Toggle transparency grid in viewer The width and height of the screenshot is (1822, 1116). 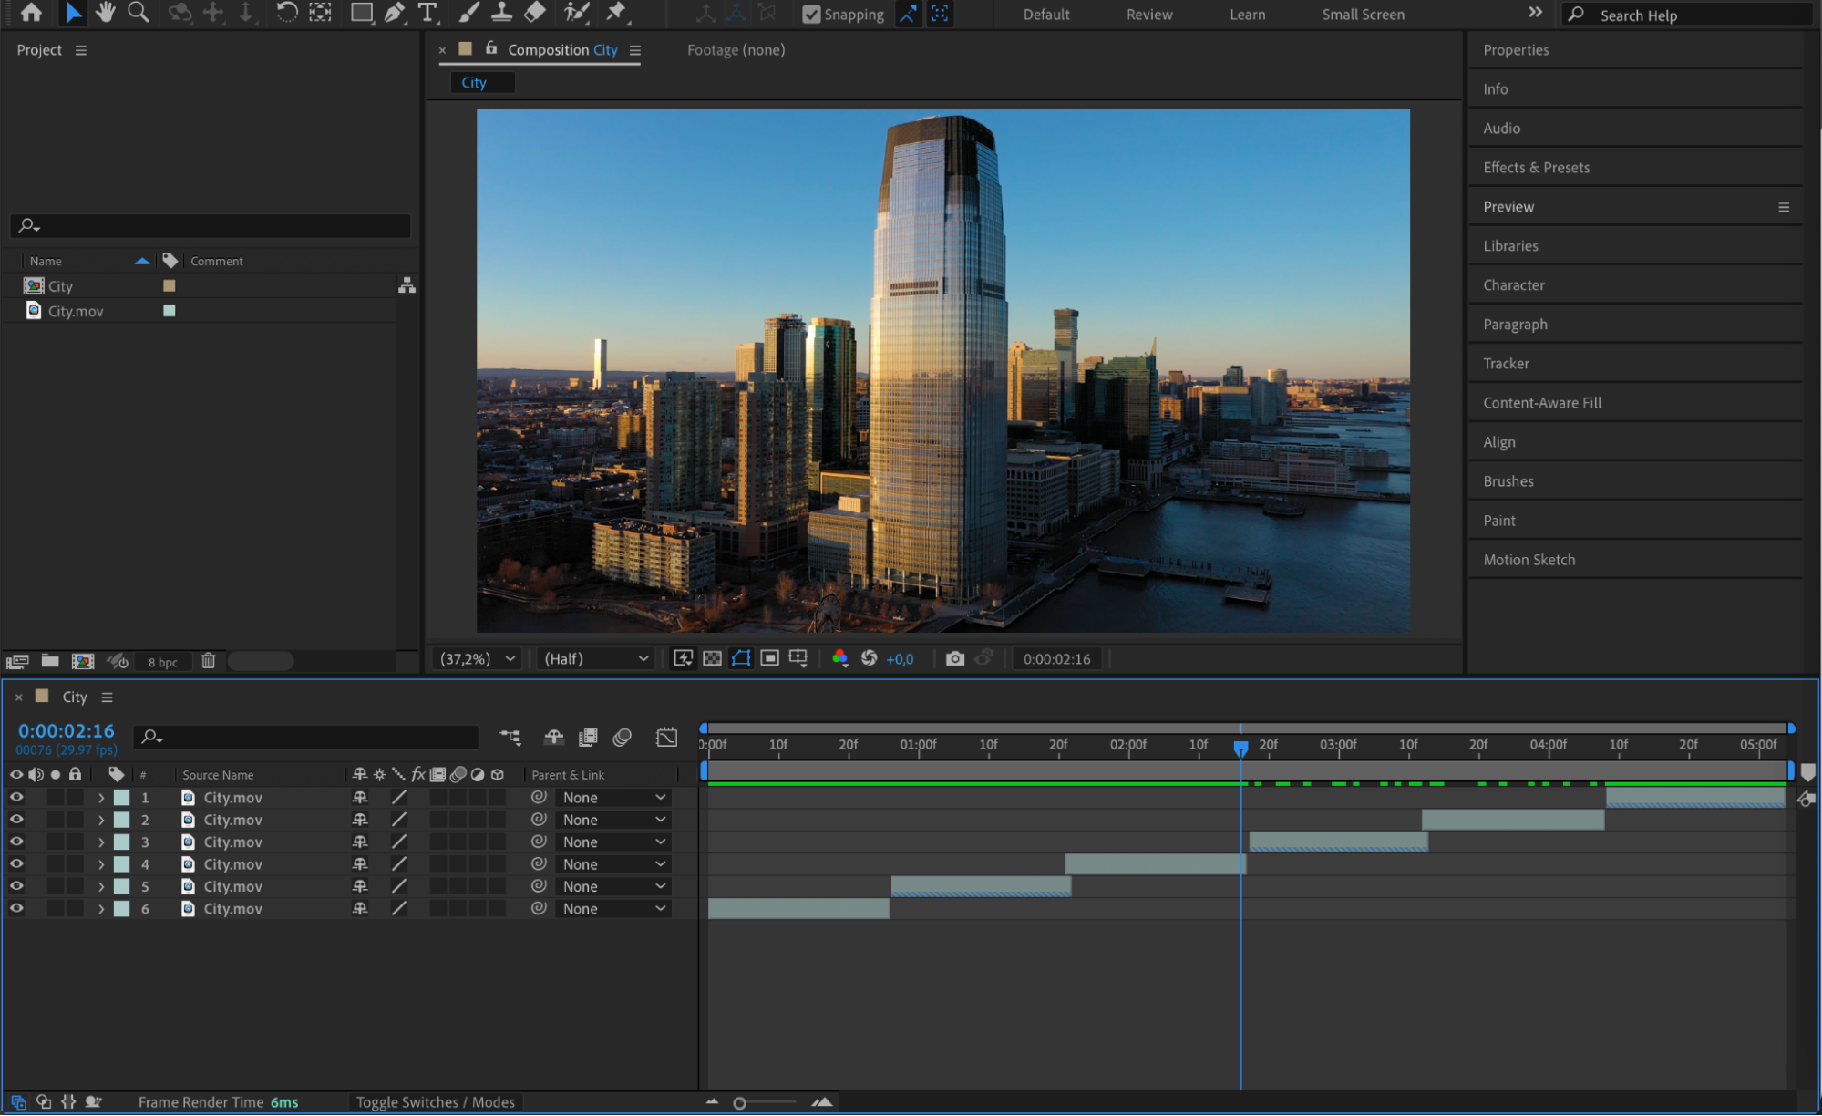(712, 658)
